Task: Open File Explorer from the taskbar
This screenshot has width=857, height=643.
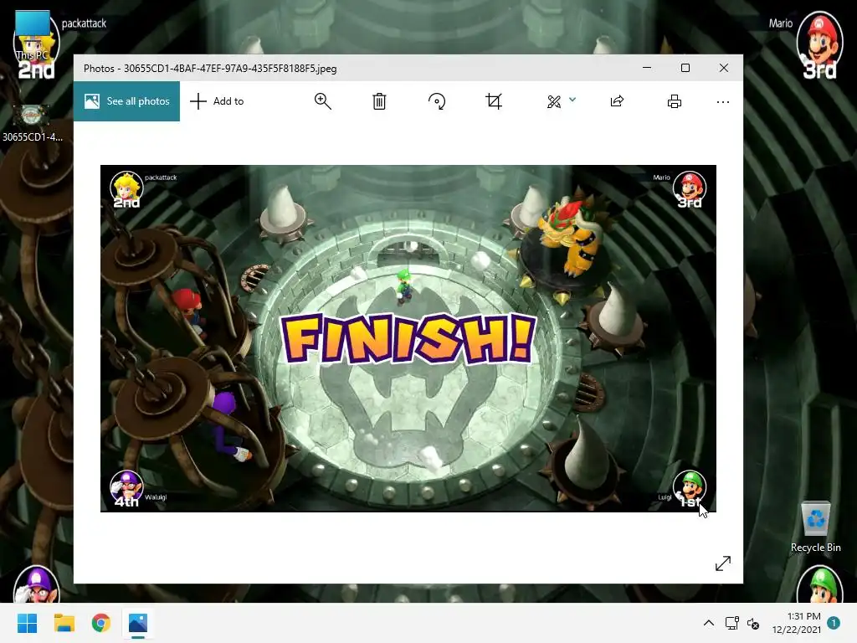Action: [x=64, y=623]
